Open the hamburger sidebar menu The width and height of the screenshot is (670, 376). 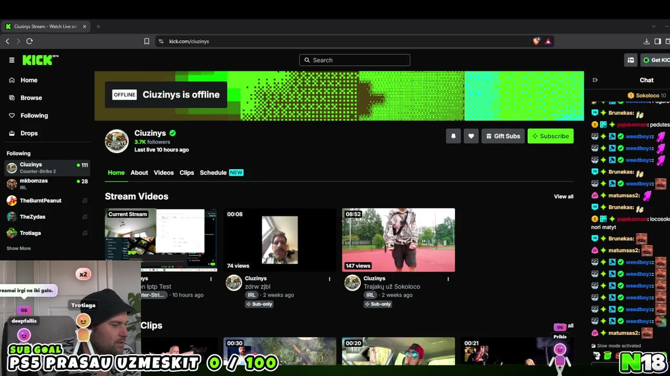(12, 60)
